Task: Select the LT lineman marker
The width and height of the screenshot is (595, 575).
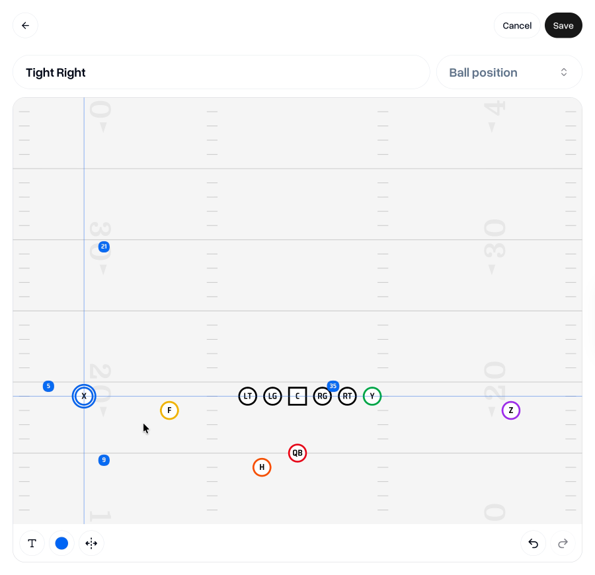Action: 247,397
